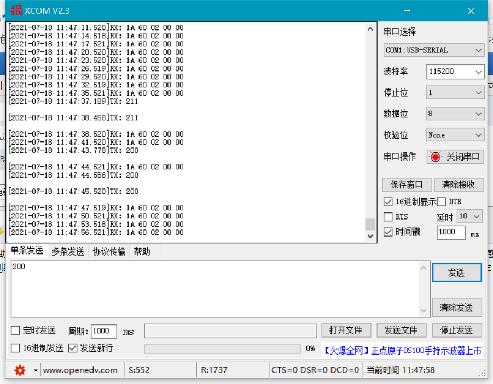The height and width of the screenshot is (384, 493).
Task: Click the send box scrollbar up arrow
Action: (424, 268)
